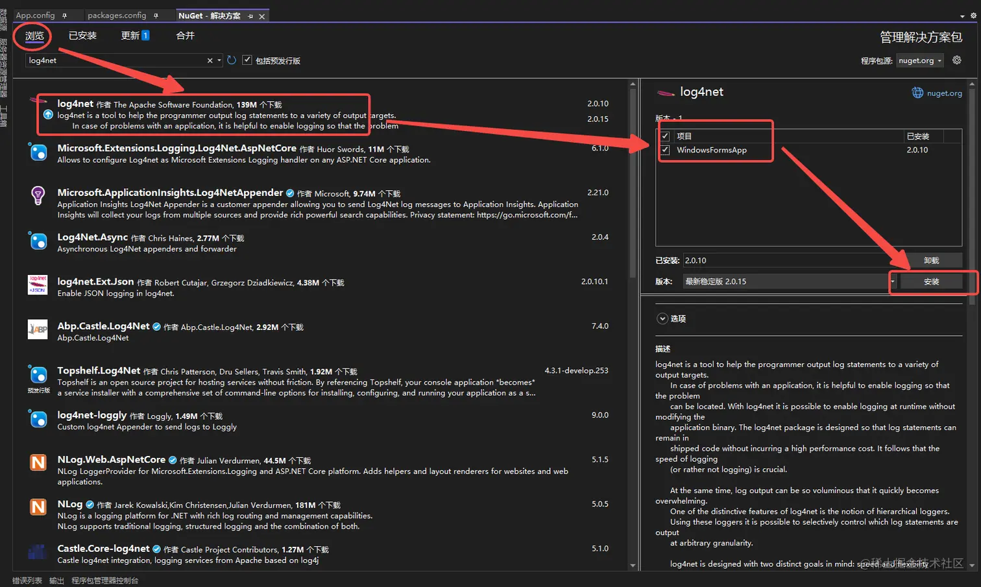981x587 pixels.
Task: Toggle the 包括预发行版 checkbox
Action: 247,59
